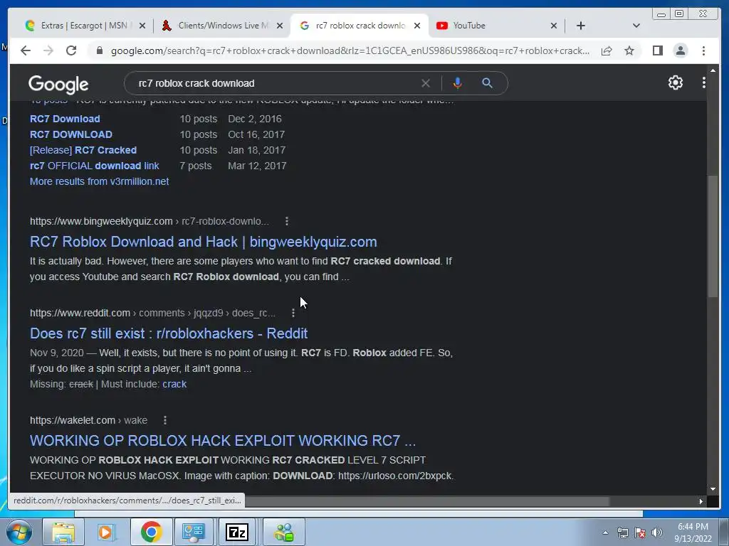Start voice search with the microphone
The height and width of the screenshot is (546, 729).
458,83
